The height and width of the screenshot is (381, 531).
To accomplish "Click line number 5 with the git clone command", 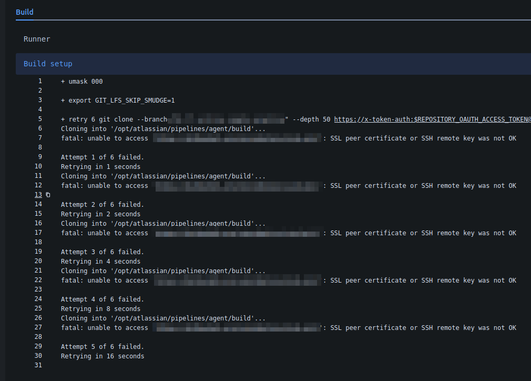I will (x=40, y=119).
